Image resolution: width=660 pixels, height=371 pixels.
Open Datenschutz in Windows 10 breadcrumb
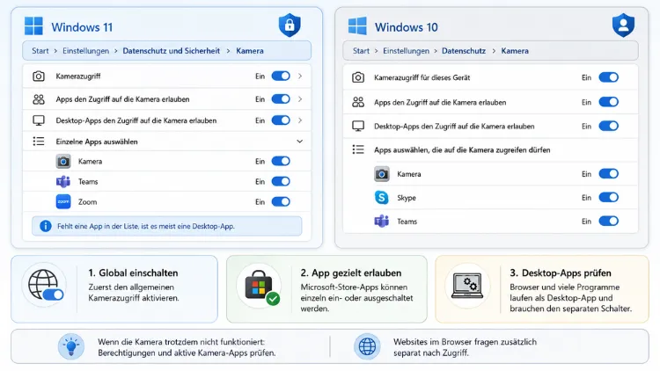(x=464, y=51)
